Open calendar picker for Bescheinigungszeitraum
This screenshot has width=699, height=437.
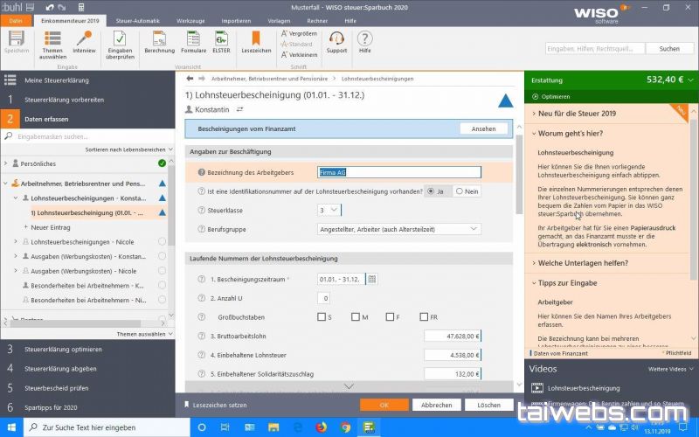click(x=371, y=279)
